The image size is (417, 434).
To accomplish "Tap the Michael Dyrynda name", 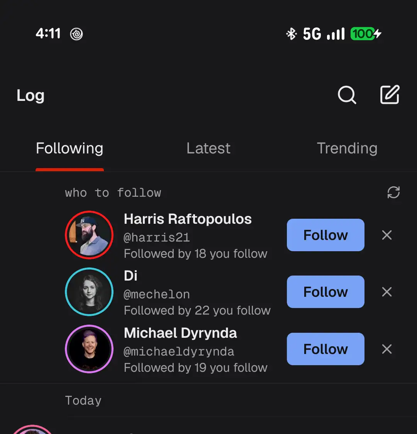I will [x=180, y=333].
